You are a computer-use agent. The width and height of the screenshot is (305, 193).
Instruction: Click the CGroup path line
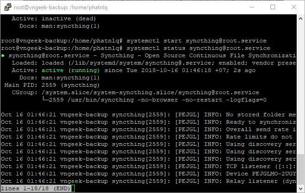135,93
